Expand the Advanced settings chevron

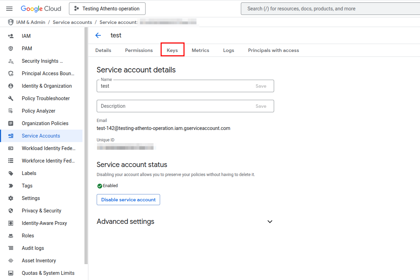270,222
